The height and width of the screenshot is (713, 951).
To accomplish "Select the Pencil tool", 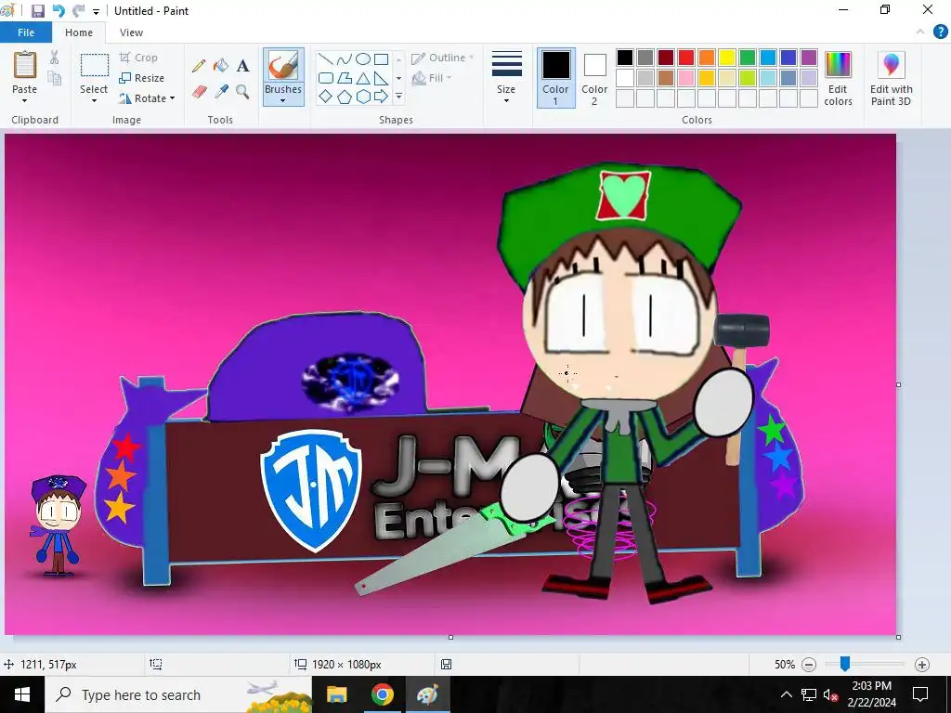I will click(199, 66).
